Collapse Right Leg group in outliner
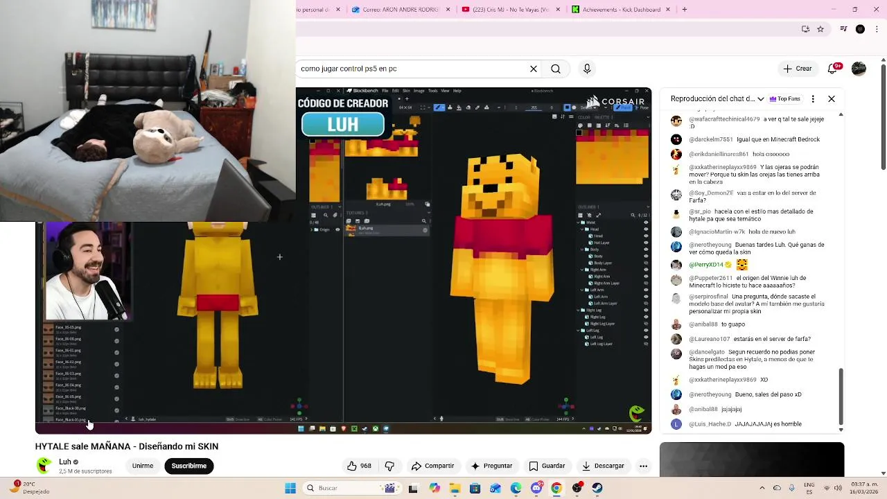This screenshot has height=499, width=887. coord(579,310)
